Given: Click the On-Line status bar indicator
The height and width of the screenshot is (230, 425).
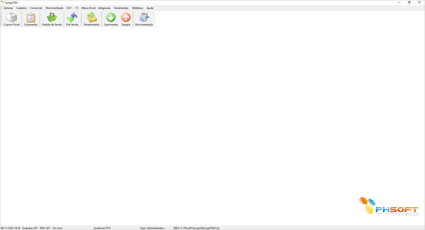Looking at the screenshot, I should [x=57, y=228].
